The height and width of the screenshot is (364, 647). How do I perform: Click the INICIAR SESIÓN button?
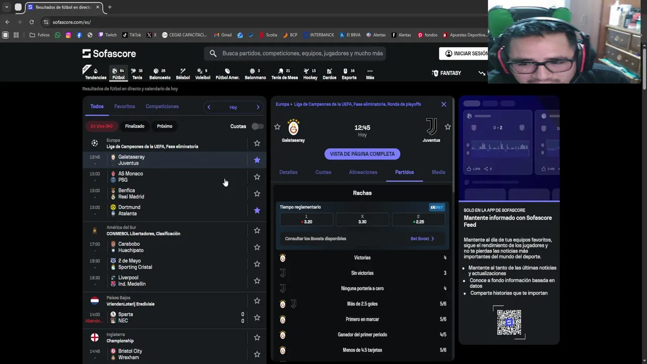coord(465,53)
